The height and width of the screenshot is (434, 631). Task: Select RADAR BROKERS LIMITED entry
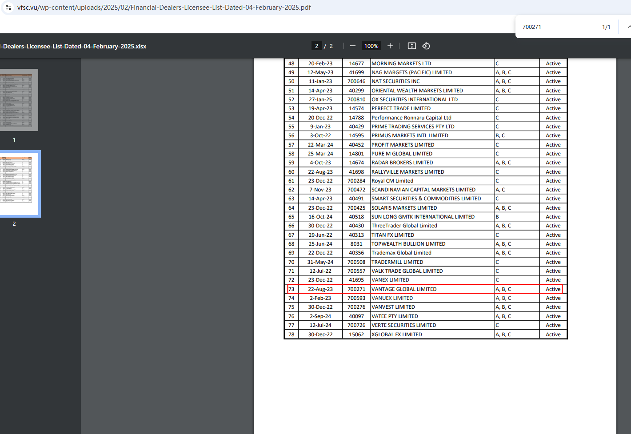402,163
